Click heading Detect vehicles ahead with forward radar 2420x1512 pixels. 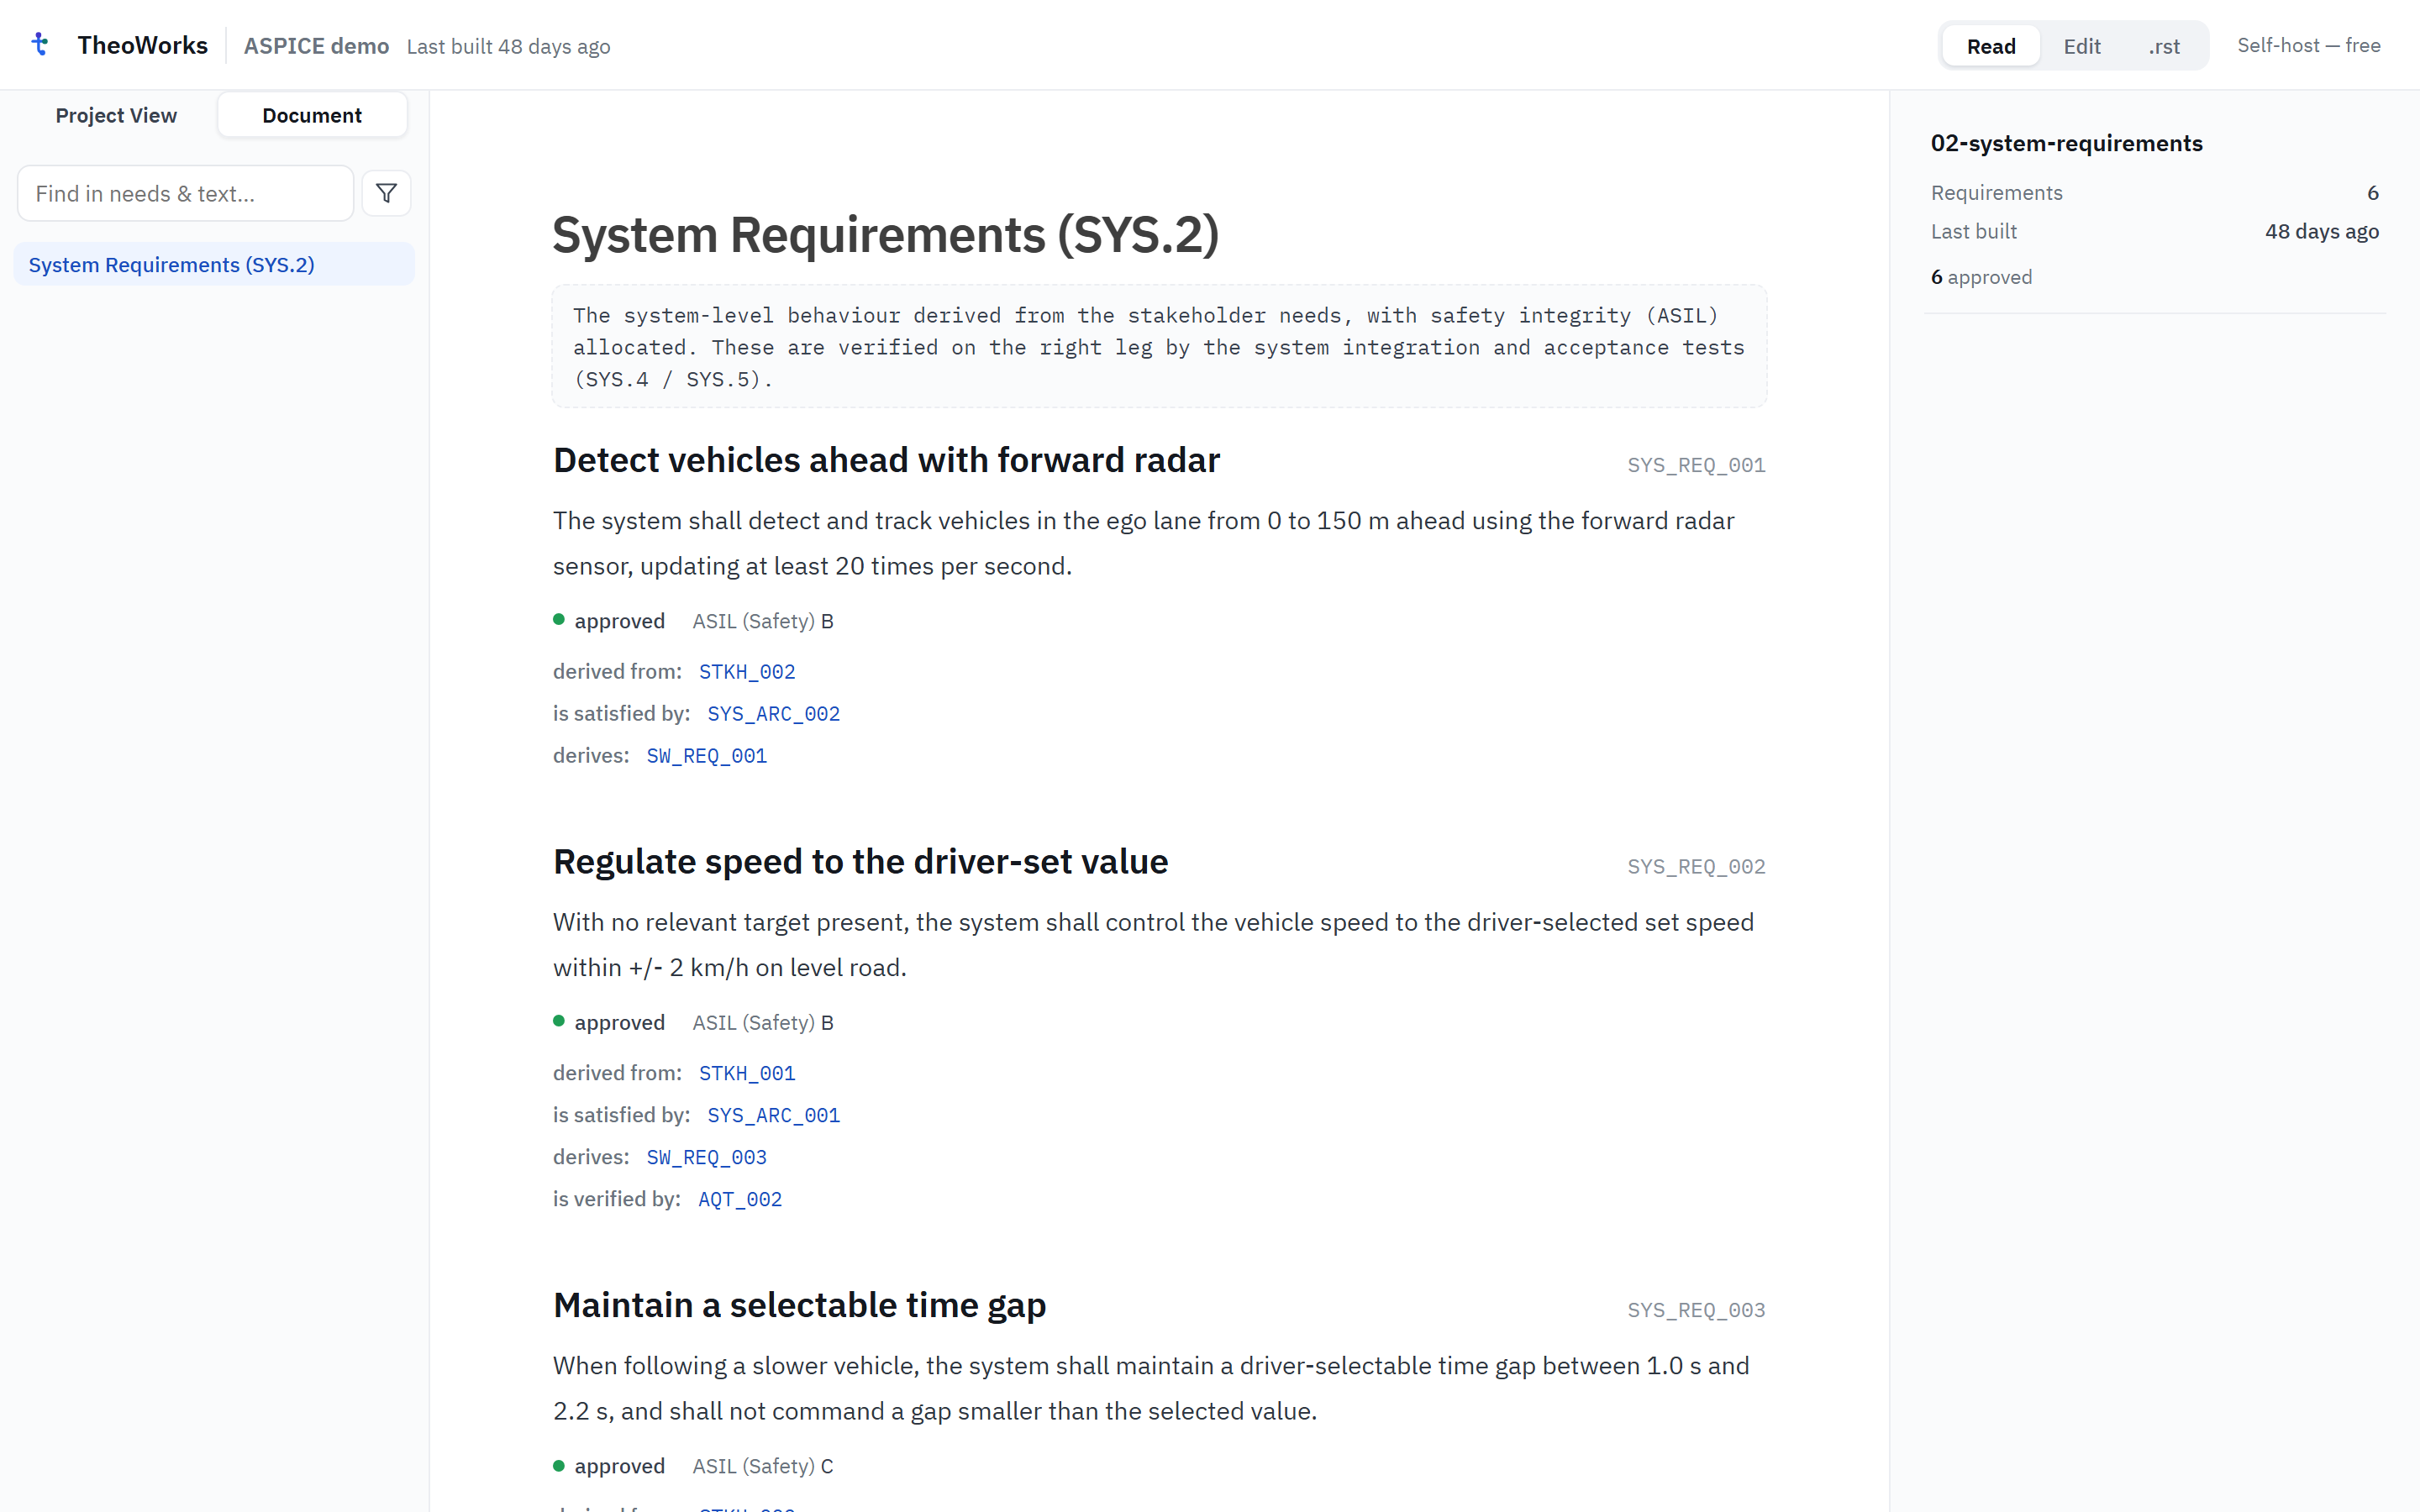click(x=886, y=460)
